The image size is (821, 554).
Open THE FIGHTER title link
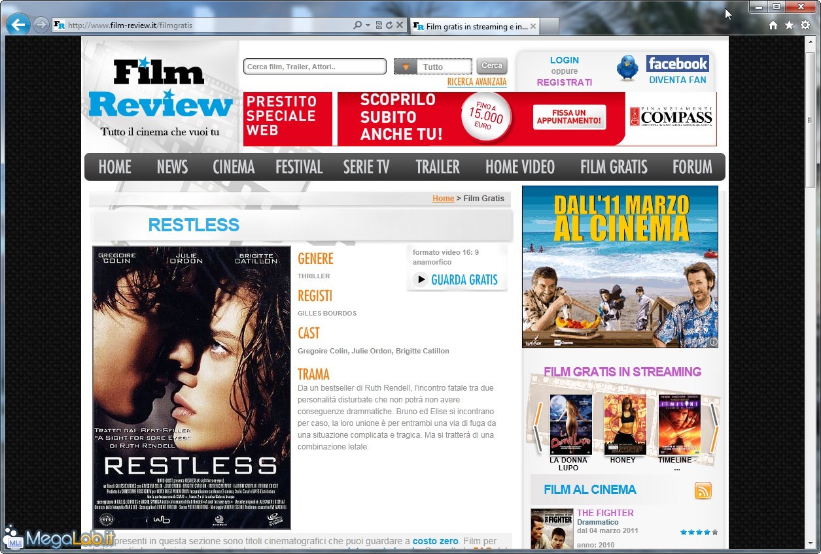pyautogui.click(x=605, y=513)
